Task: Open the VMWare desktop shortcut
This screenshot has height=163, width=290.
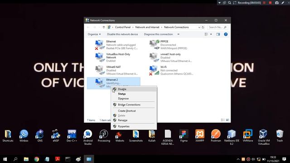Action: coord(248,136)
